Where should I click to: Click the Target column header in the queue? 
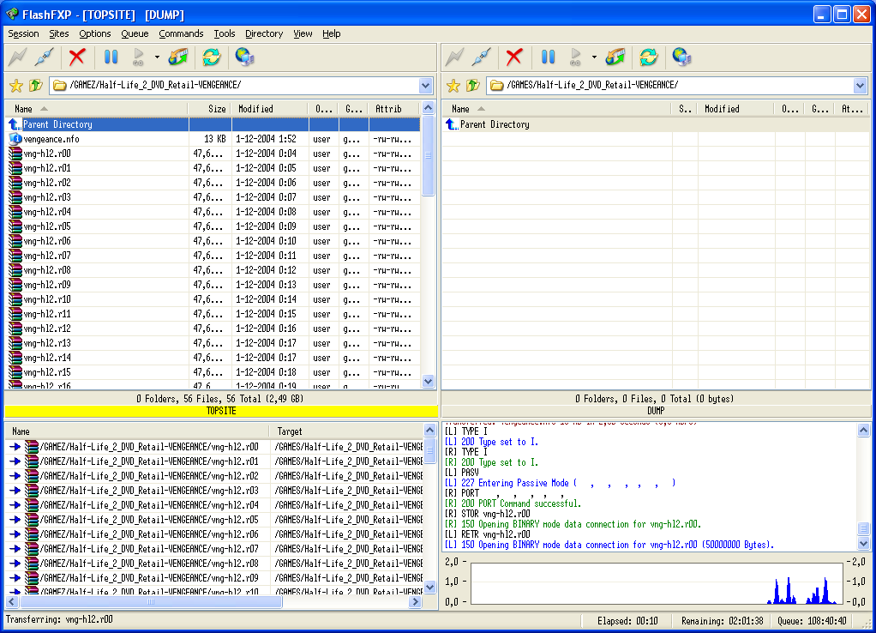coord(346,431)
